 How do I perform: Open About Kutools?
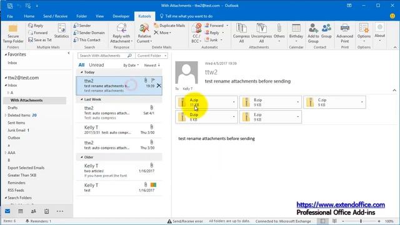[379, 32]
